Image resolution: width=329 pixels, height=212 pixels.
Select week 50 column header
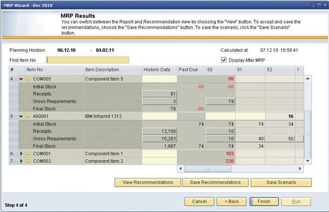(220, 69)
